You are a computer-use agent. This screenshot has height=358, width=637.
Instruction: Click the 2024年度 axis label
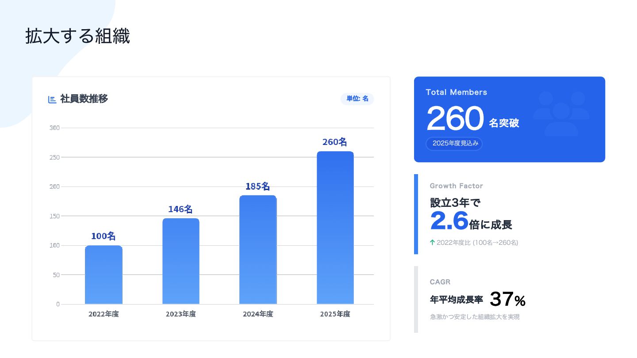point(258,314)
